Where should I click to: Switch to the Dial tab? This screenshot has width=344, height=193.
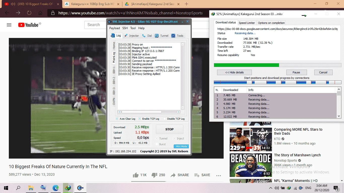147,36
